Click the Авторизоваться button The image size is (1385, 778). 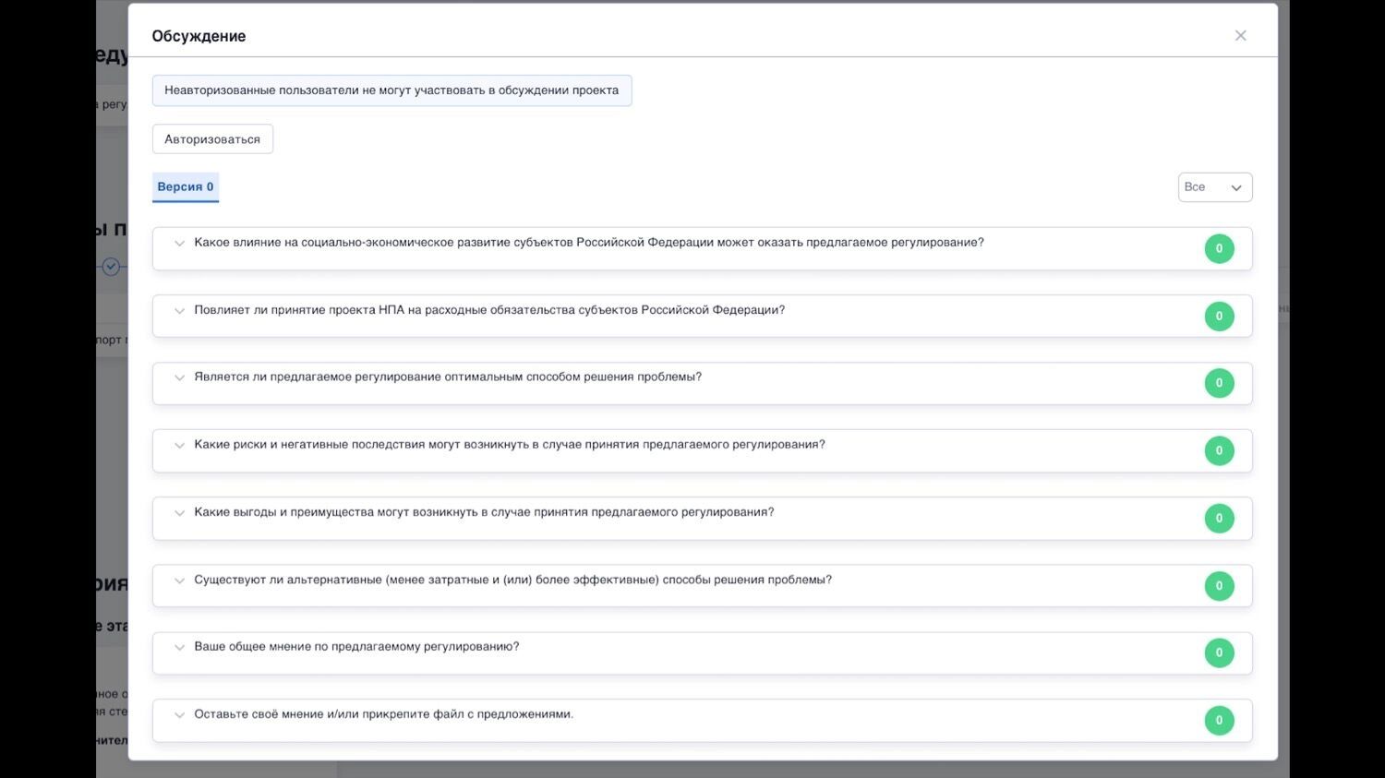click(x=212, y=139)
